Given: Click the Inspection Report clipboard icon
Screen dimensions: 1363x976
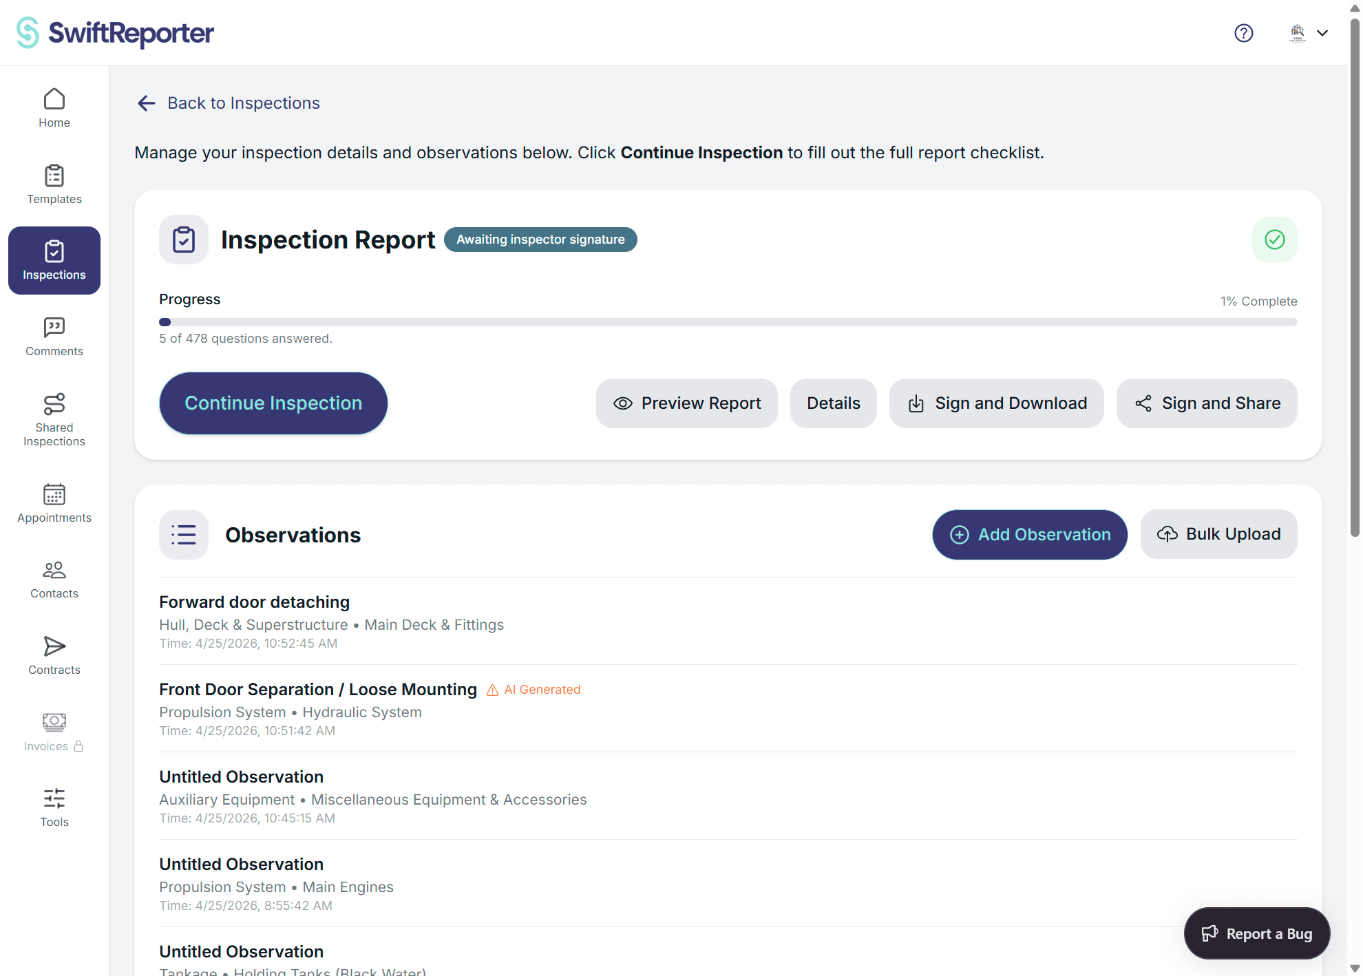Looking at the screenshot, I should pyautogui.click(x=184, y=240).
